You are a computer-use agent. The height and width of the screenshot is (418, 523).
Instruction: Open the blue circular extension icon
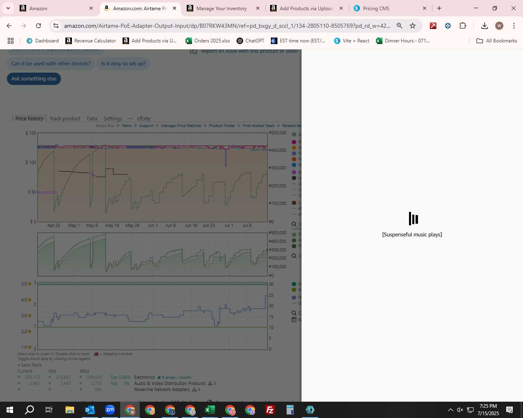(448, 26)
